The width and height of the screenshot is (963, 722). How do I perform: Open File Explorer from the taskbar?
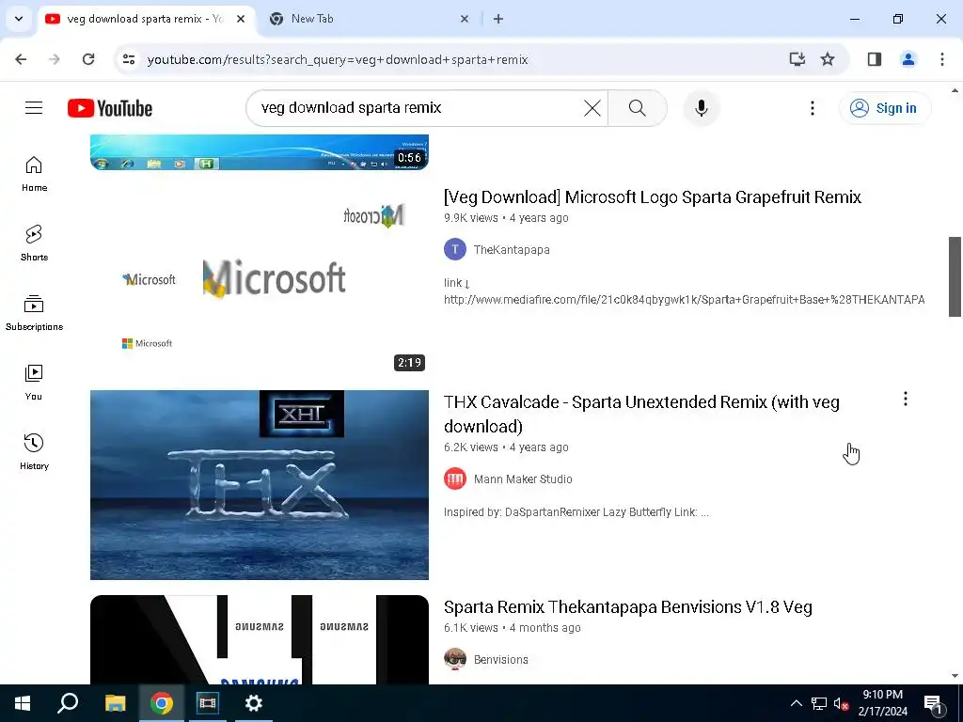[115, 703]
